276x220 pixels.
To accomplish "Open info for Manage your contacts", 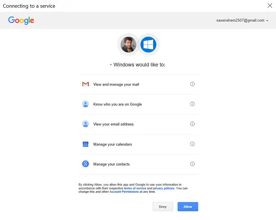I will (192, 164).
